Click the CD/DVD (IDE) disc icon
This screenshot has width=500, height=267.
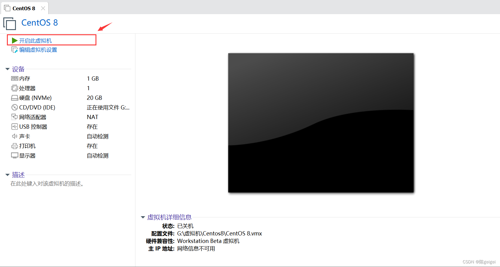pos(15,107)
